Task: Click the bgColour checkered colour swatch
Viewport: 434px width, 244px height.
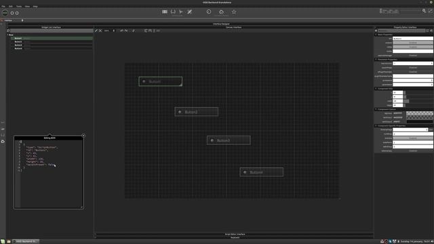Action: pos(420,113)
